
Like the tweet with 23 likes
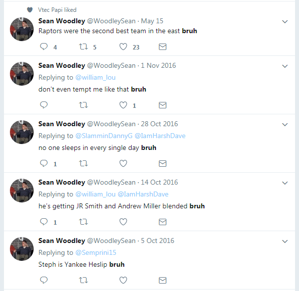[x=123, y=47]
